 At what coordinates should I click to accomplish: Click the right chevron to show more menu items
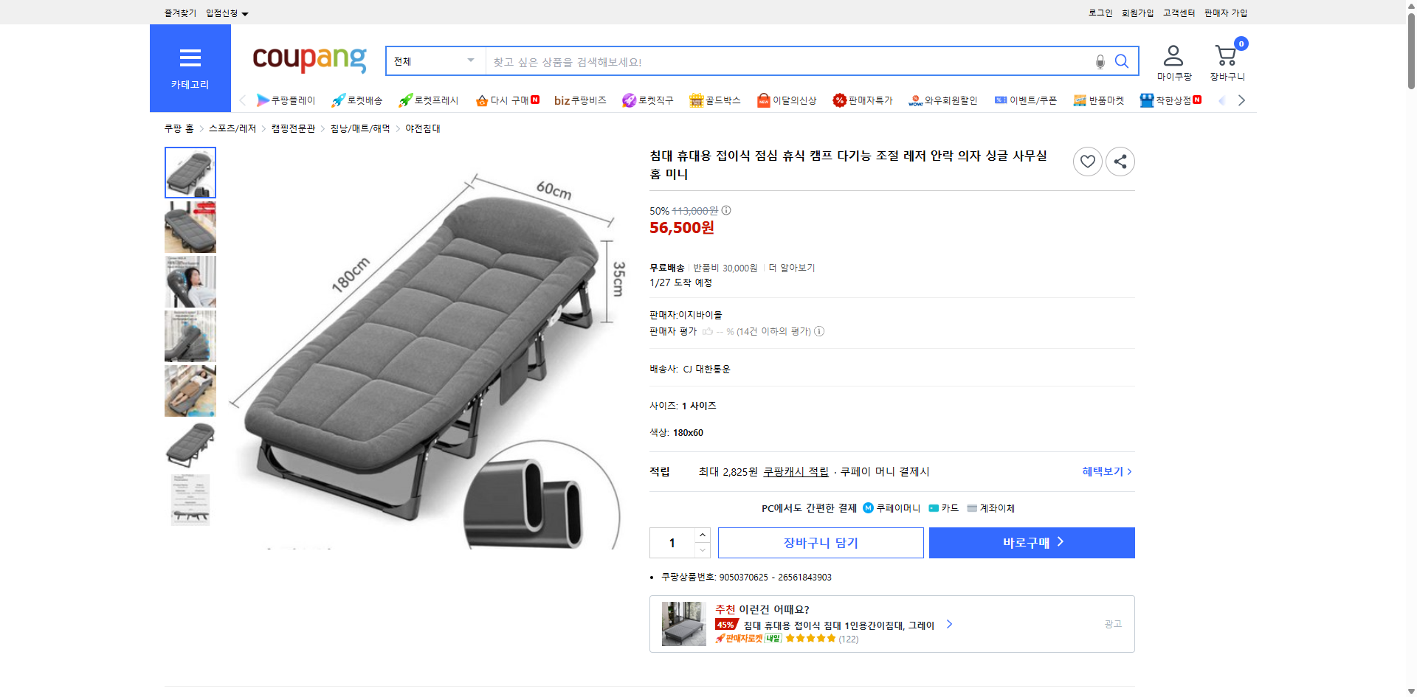1242,100
